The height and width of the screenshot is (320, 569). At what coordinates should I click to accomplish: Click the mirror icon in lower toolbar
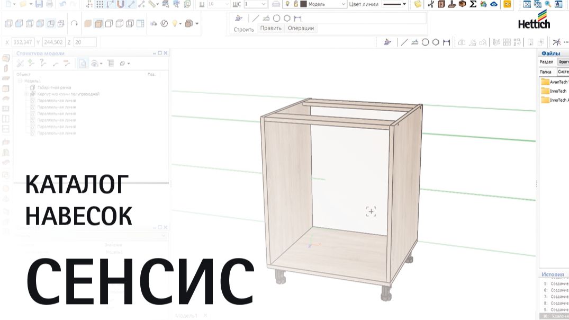[x=462, y=42]
